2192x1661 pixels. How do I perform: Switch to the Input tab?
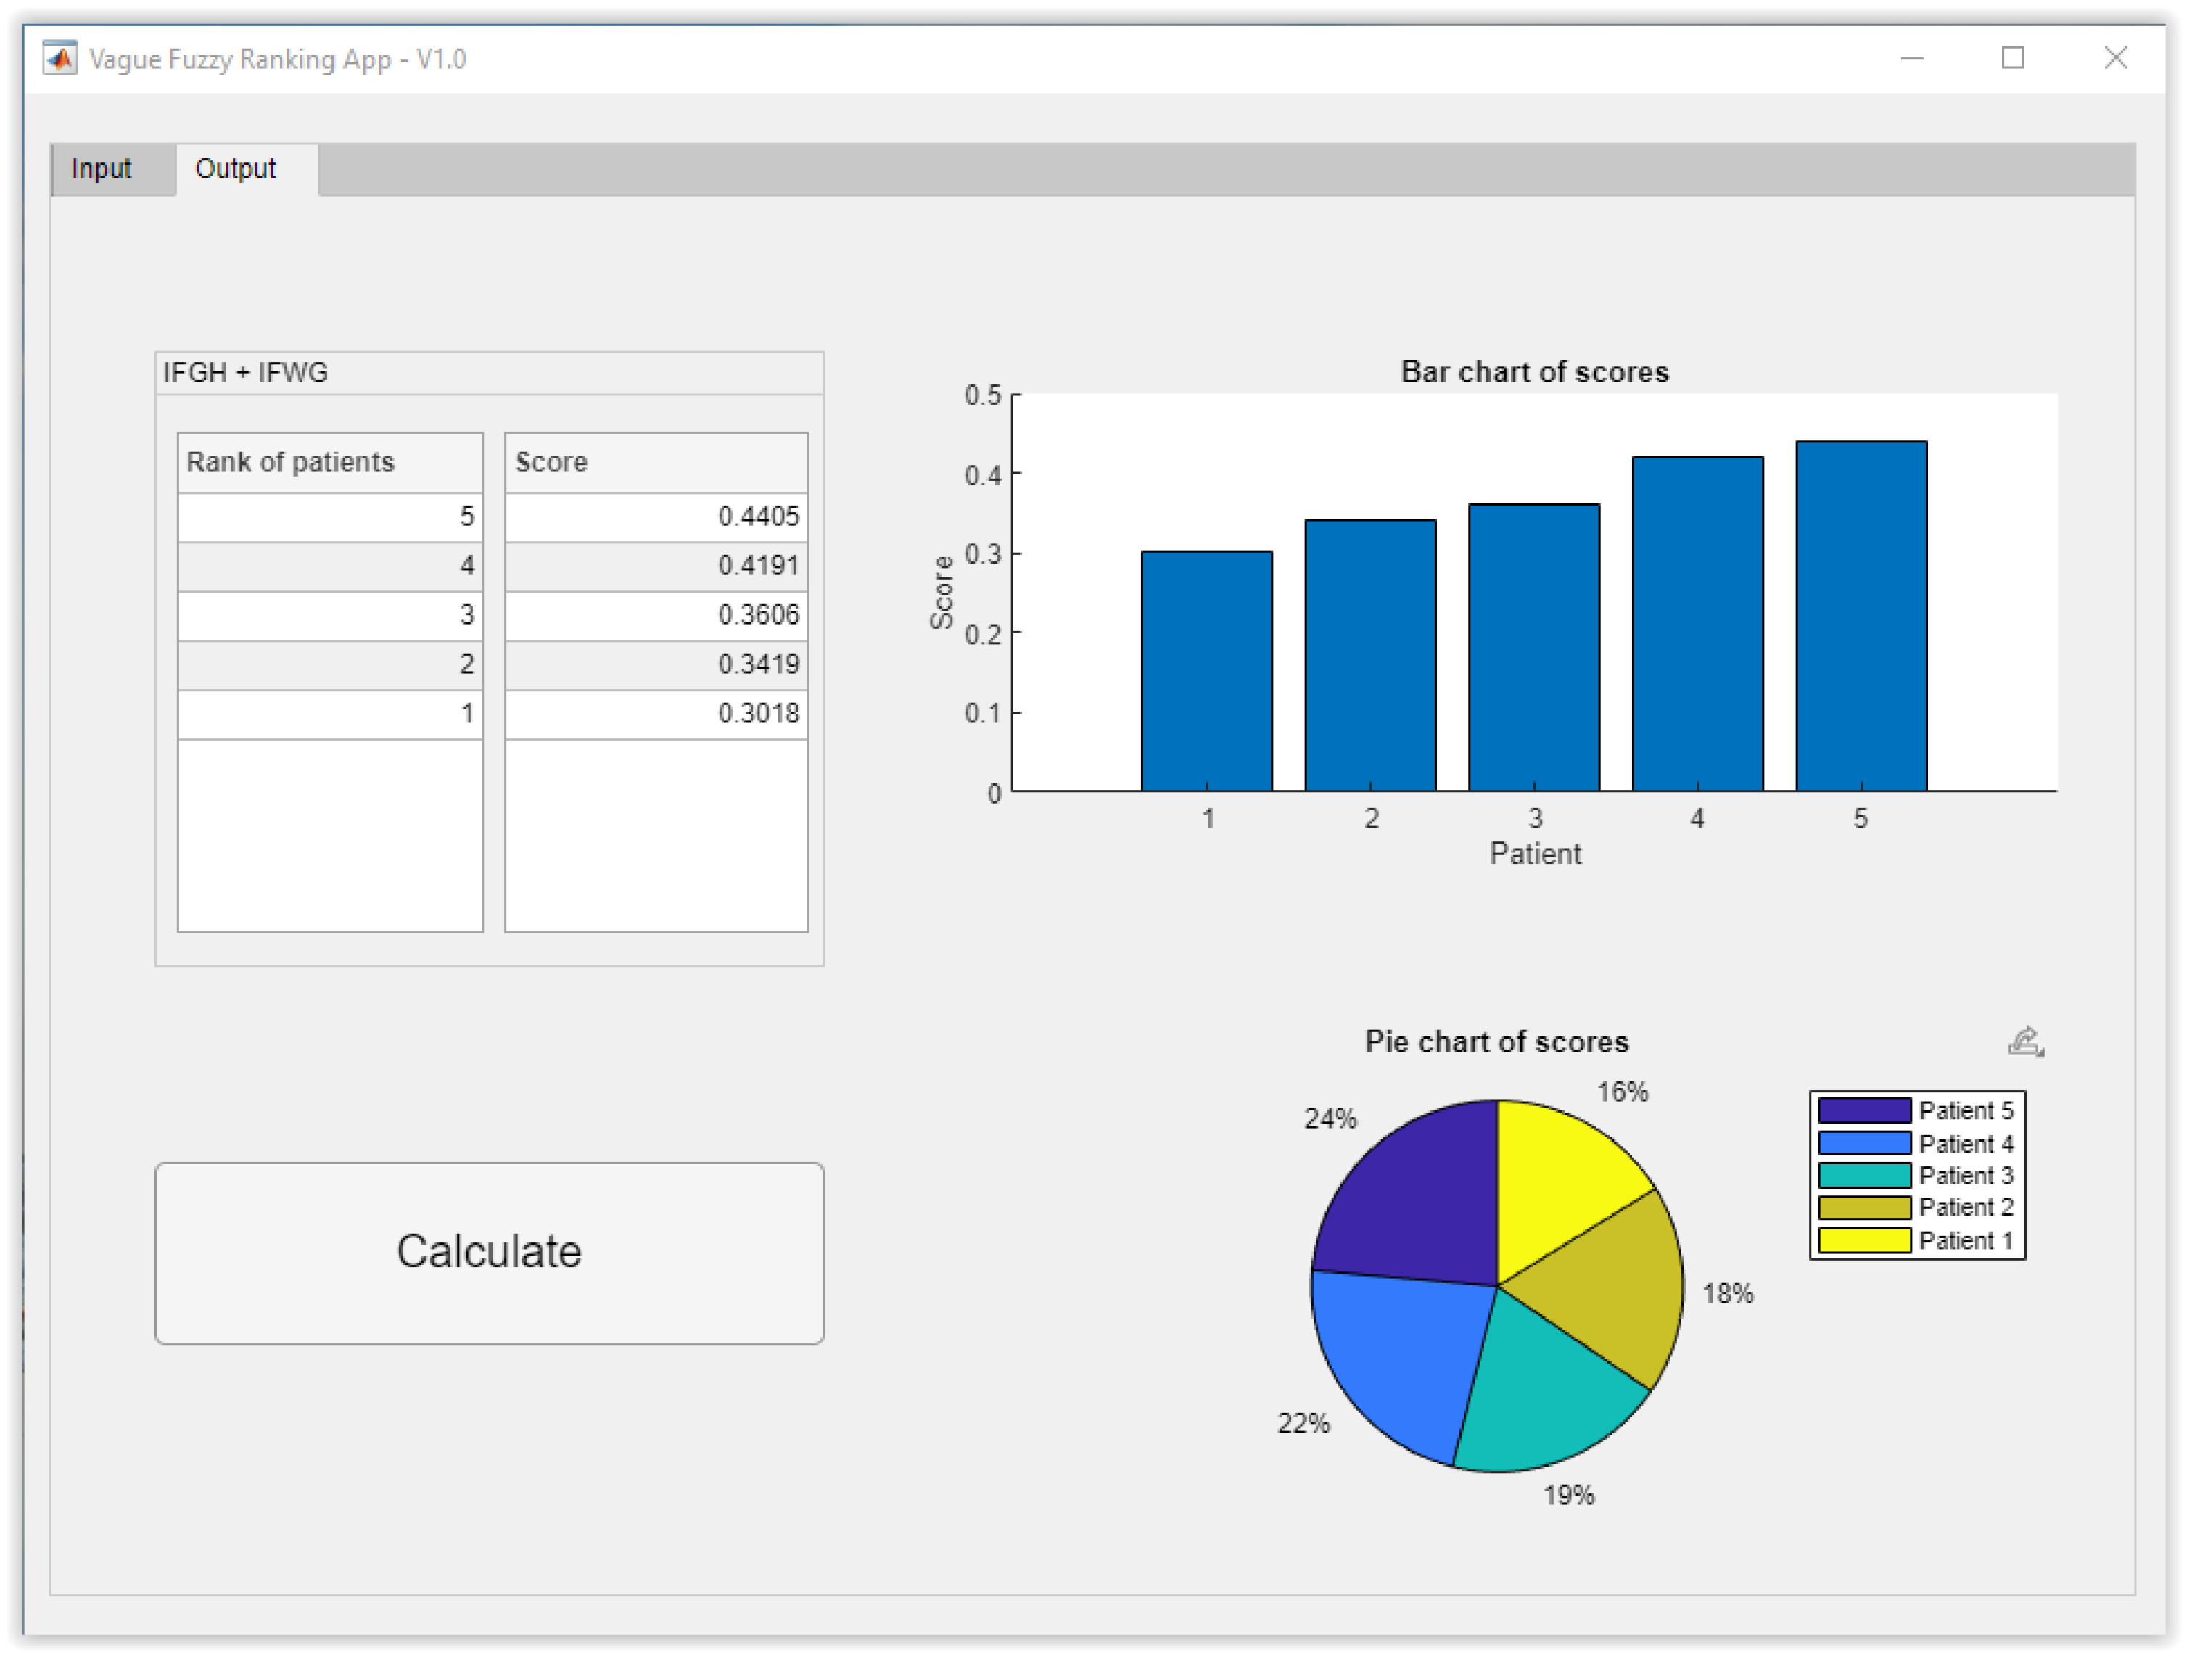101,170
